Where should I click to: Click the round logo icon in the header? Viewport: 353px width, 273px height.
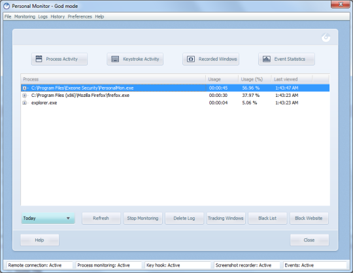[x=326, y=37]
